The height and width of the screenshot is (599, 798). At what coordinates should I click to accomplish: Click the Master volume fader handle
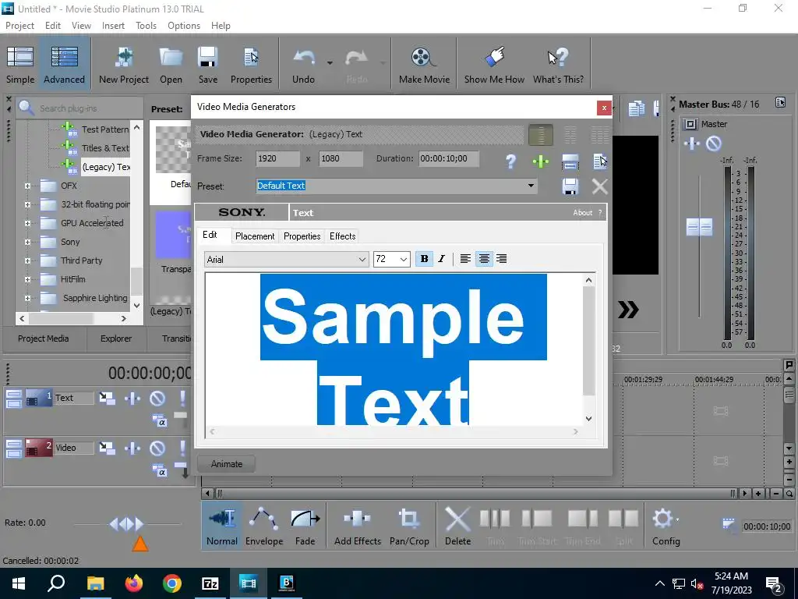point(699,227)
